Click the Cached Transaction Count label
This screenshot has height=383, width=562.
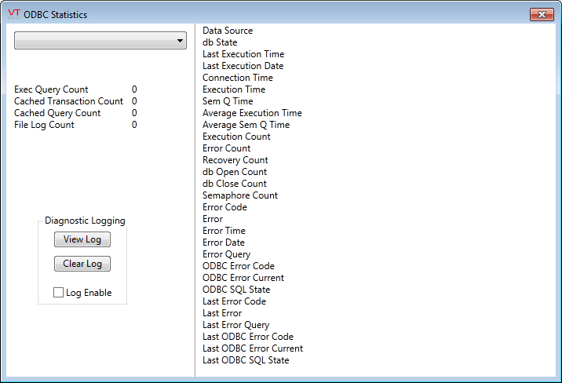(x=68, y=101)
